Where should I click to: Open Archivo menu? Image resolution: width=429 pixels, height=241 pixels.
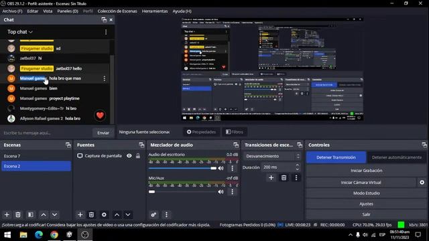click(x=12, y=11)
